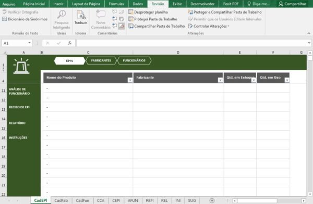The width and height of the screenshot is (313, 204).
Task: Switch to Foxit PDF tab
Action: pos(231,4)
